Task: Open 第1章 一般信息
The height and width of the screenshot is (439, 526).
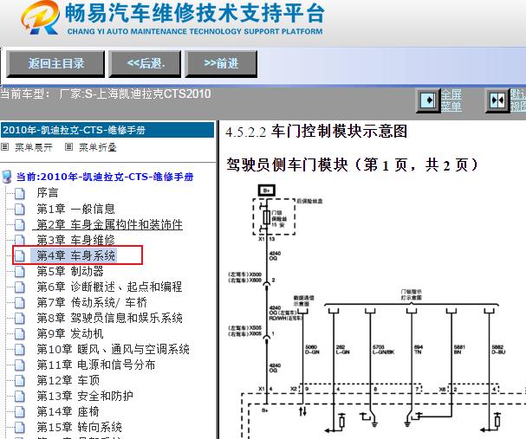Action: click(x=75, y=209)
